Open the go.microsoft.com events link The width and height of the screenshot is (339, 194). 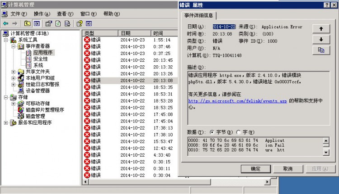coord(237,101)
